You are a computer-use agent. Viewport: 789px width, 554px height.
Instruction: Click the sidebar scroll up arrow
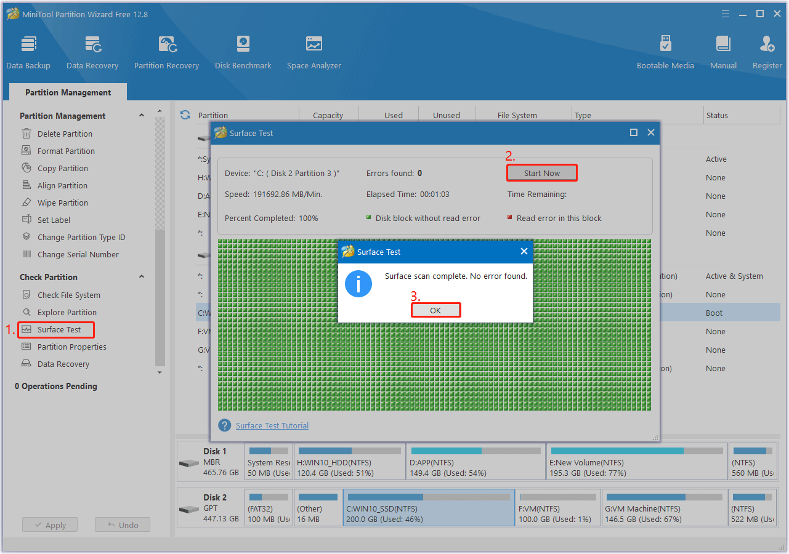(x=160, y=111)
